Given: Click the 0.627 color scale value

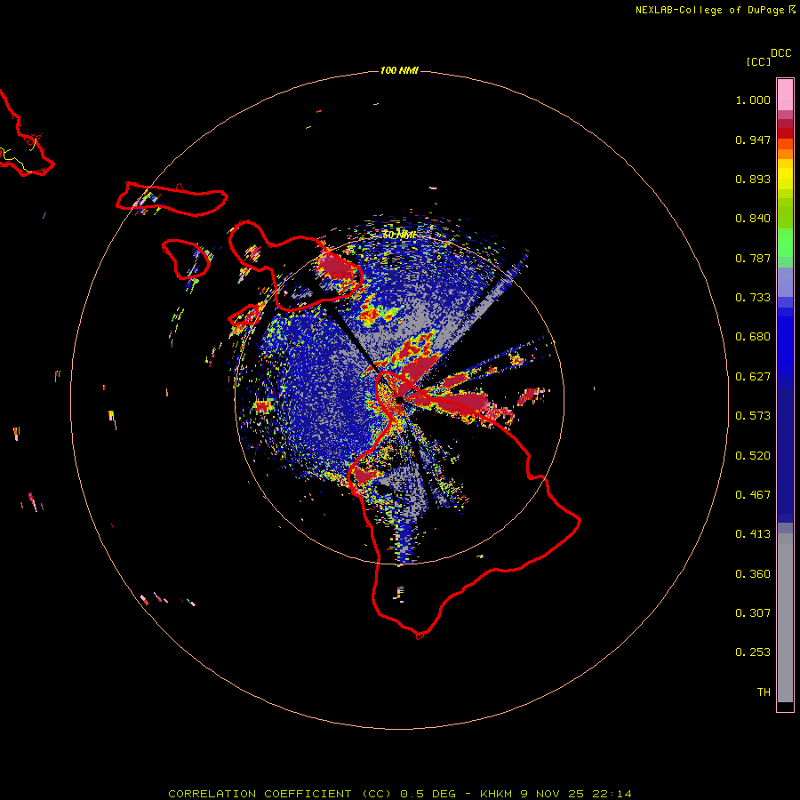Looking at the screenshot, I should tap(753, 377).
